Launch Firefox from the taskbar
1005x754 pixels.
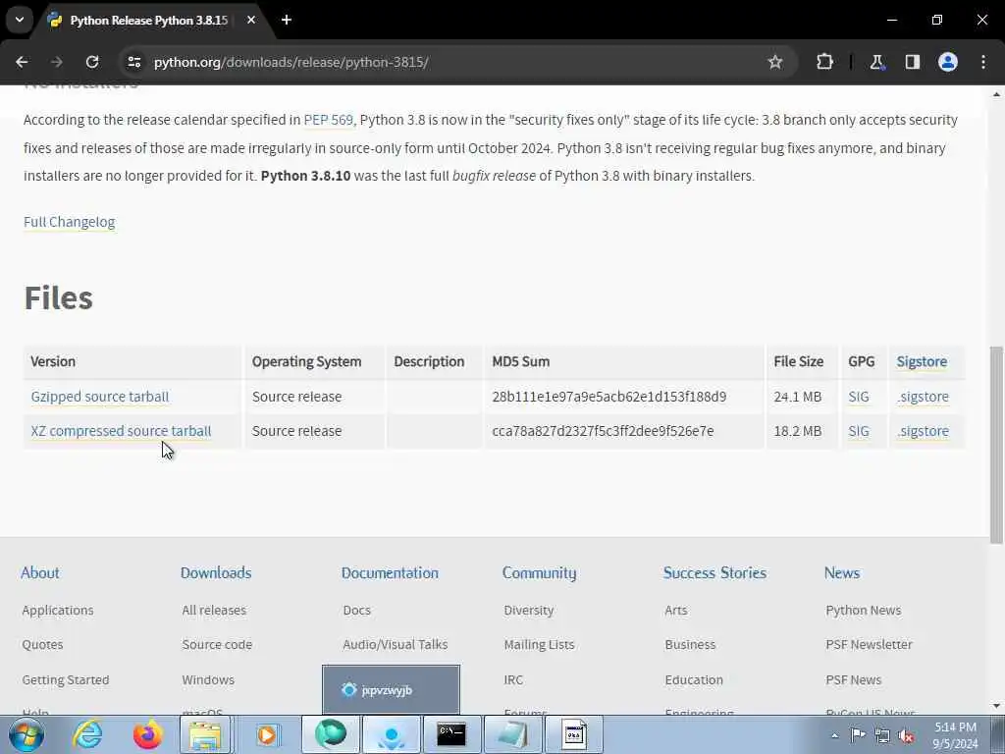coord(147,734)
